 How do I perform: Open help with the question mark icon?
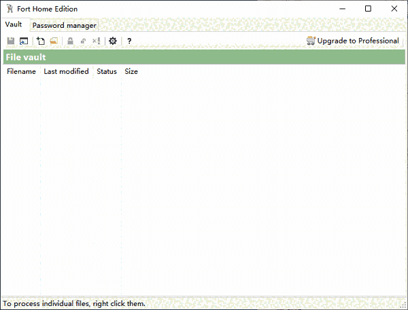click(129, 41)
